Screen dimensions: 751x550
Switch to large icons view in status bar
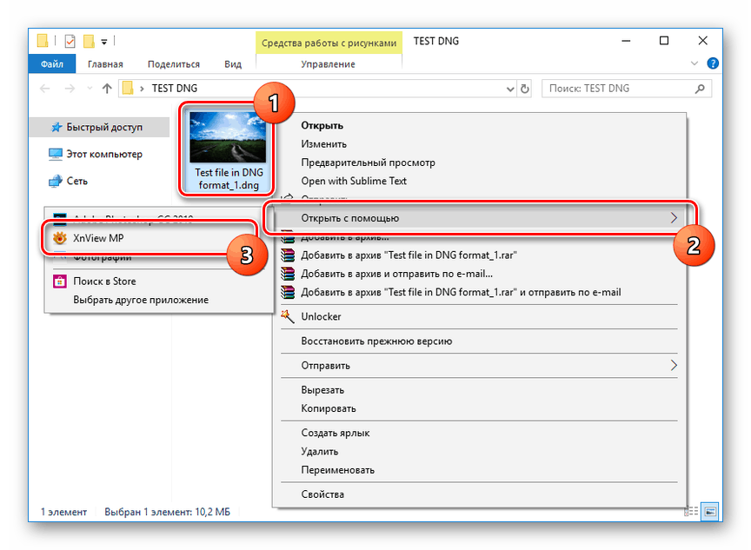tap(710, 512)
